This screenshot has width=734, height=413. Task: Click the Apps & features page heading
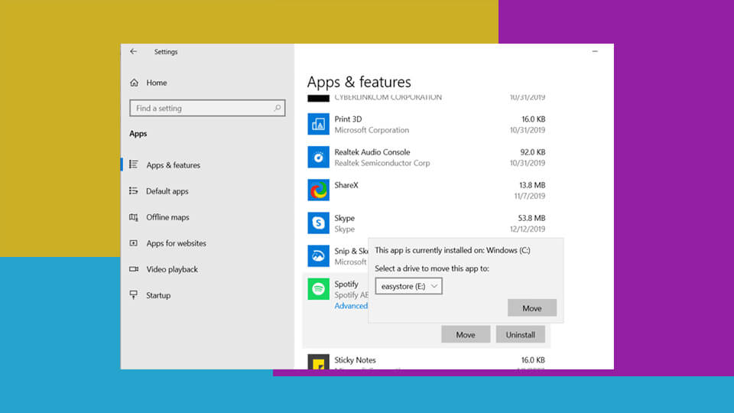point(359,82)
